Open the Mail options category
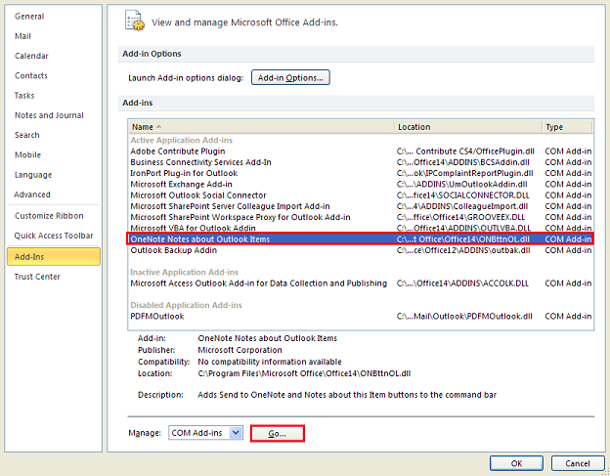Image resolution: width=610 pixels, height=476 pixels. pos(22,36)
